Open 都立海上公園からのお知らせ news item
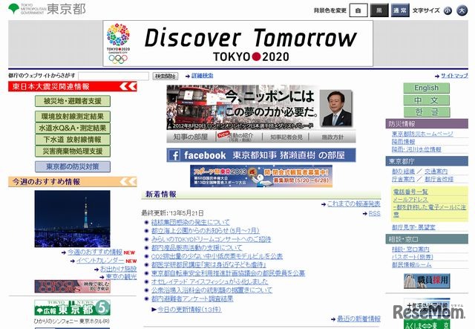Image resolution: width=475 pixels, height=329 pixels. (x=205, y=231)
